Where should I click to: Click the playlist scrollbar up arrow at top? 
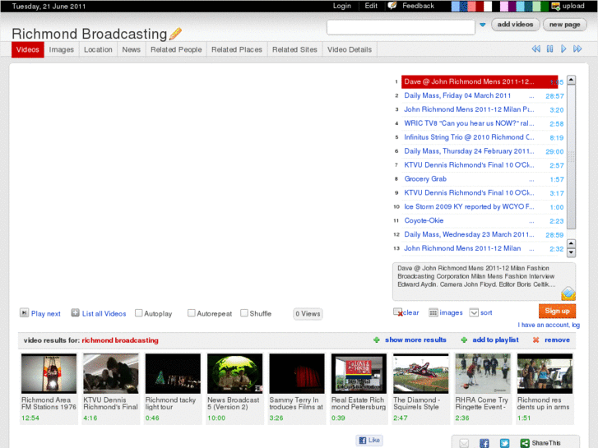(x=571, y=80)
